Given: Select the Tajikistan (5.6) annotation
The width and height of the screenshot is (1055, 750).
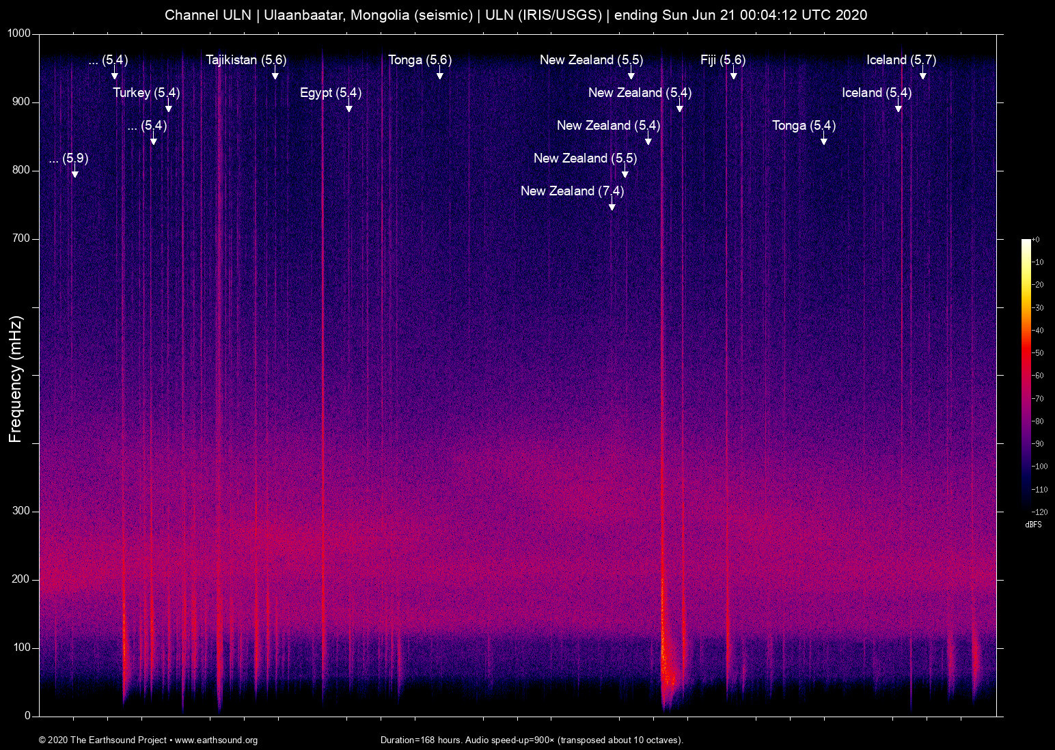Looking at the screenshot, I should click(247, 60).
